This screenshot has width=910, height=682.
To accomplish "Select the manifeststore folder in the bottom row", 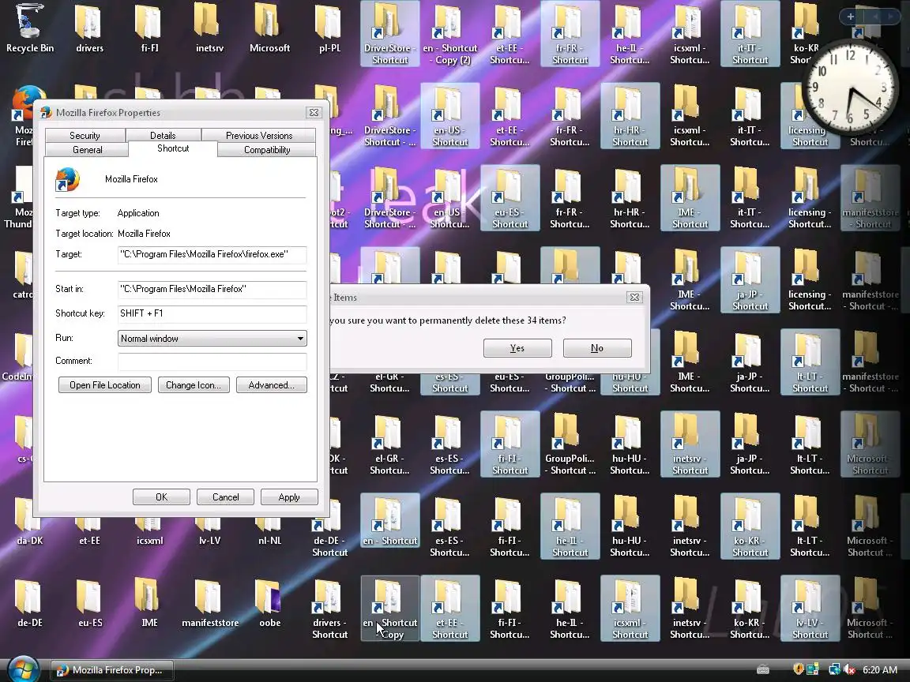I will pyautogui.click(x=209, y=603).
